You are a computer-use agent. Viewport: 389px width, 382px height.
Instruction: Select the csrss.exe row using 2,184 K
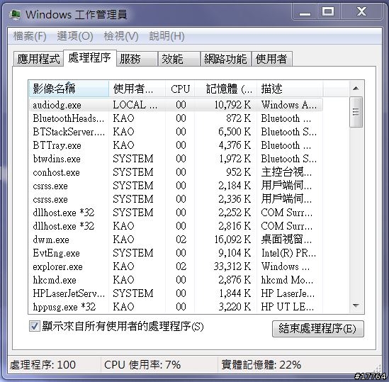[x=176, y=186]
